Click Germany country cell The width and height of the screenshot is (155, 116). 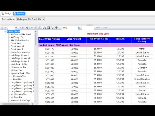(142, 68)
